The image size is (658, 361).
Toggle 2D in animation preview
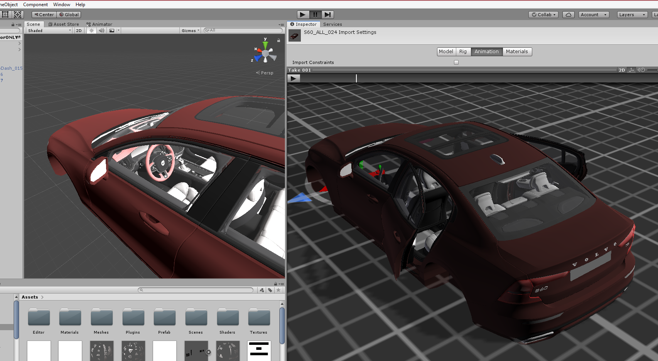tap(622, 70)
